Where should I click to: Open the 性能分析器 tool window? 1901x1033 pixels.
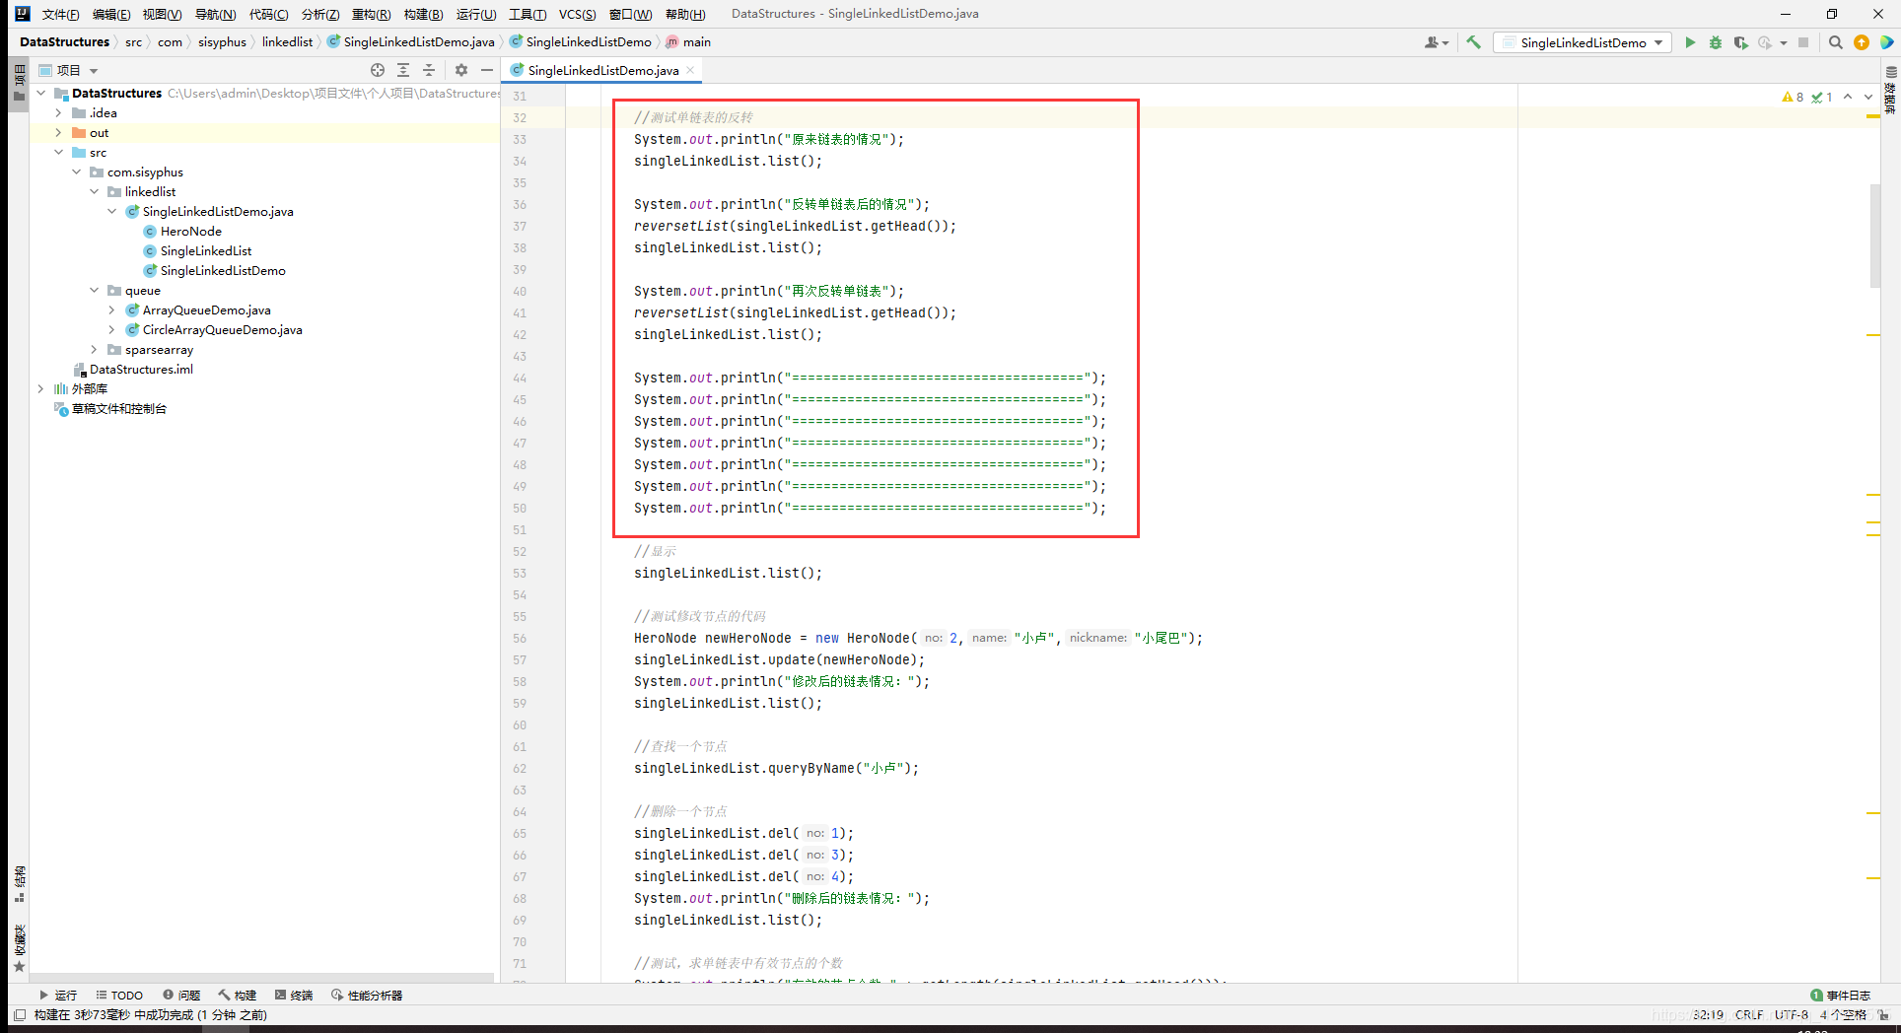coord(367,995)
